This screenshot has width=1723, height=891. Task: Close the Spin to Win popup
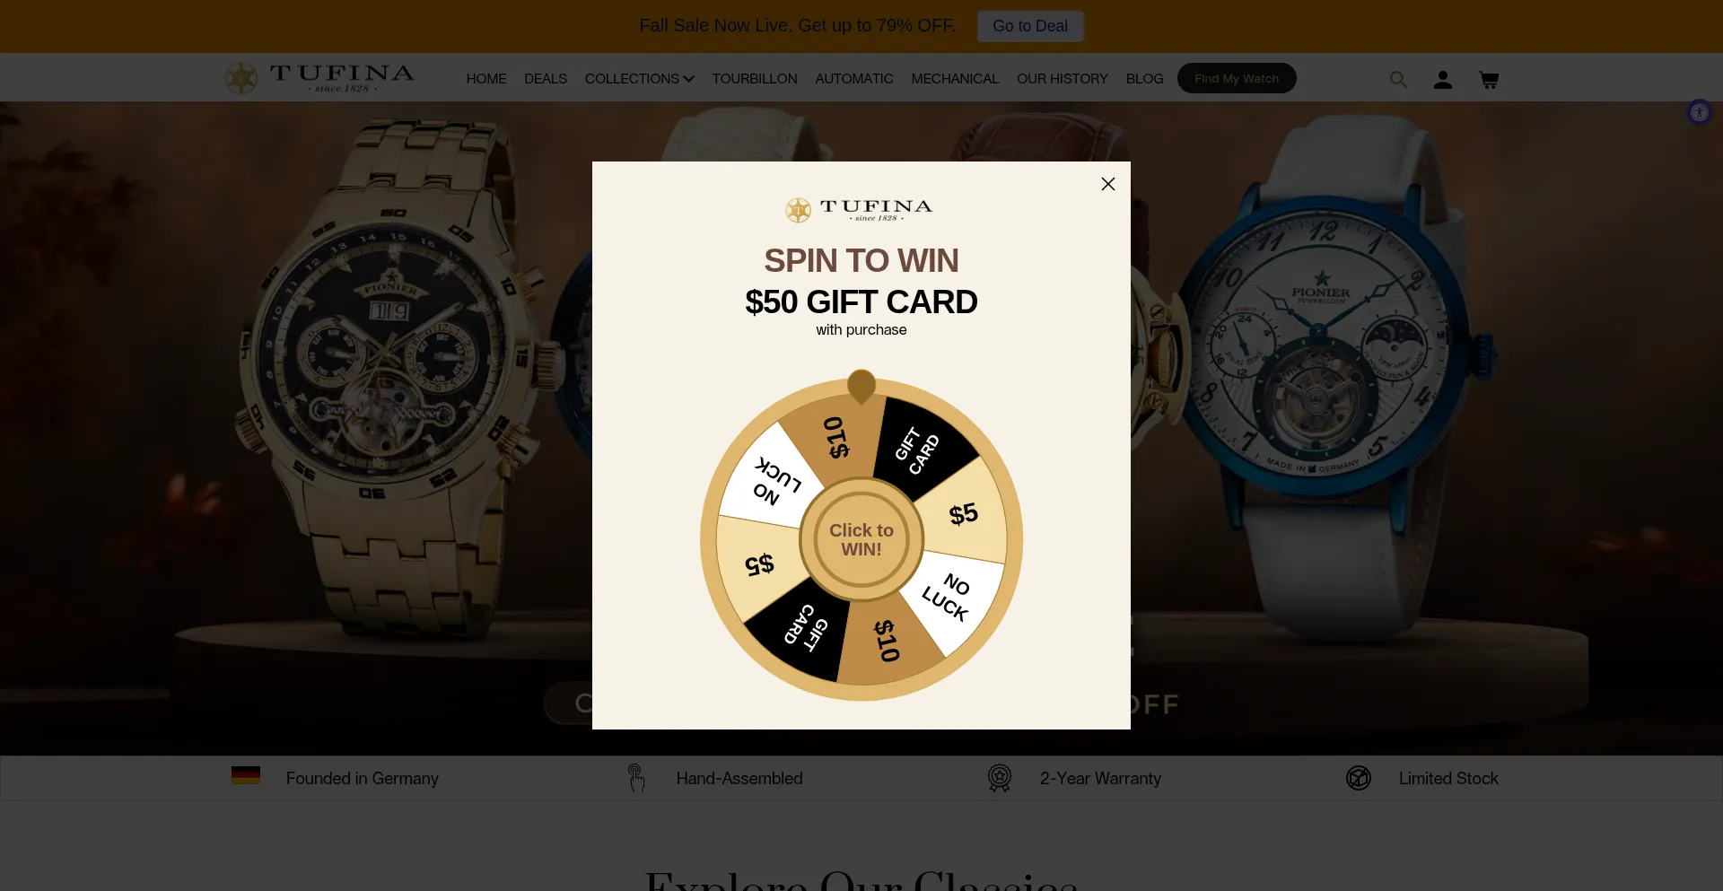point(1108,184)
